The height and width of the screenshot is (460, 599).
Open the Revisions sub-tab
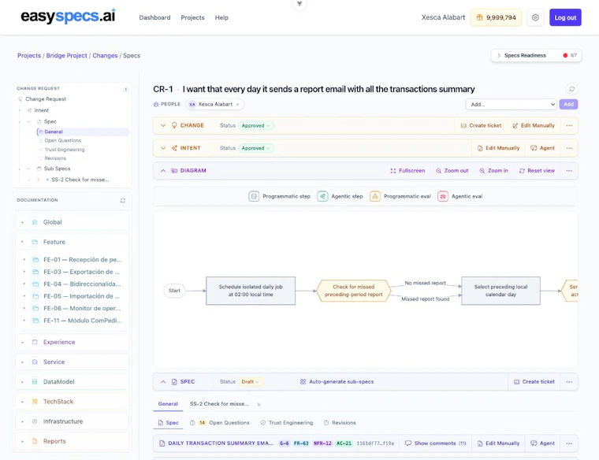[340, 423]
